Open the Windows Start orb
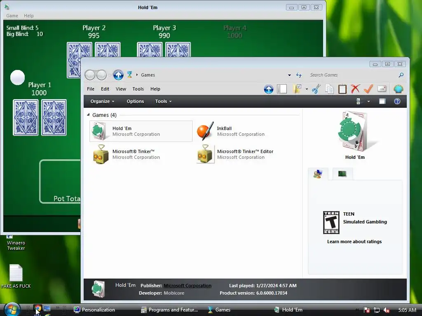The width and height of the screenshot is (422, 316). [x=12, y=309]
